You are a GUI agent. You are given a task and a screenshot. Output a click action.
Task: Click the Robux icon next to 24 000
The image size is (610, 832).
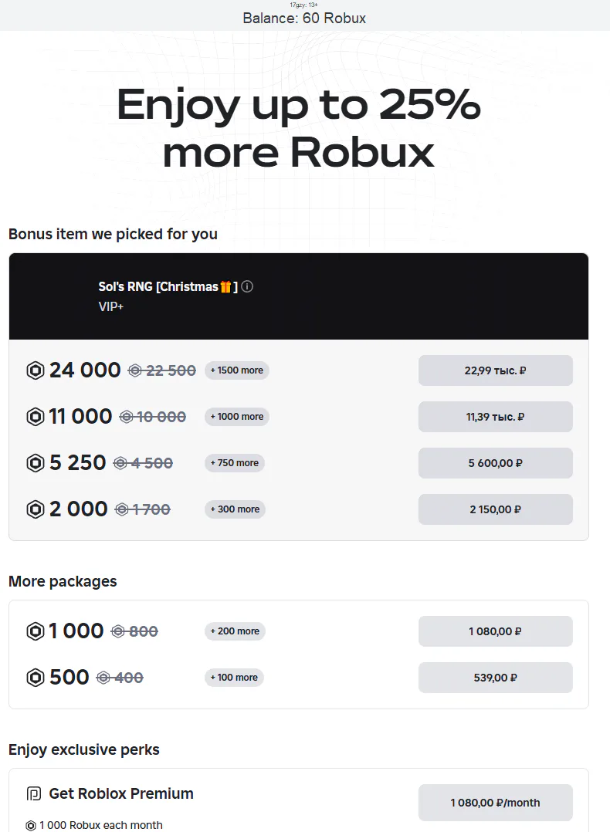pos(36,370)
